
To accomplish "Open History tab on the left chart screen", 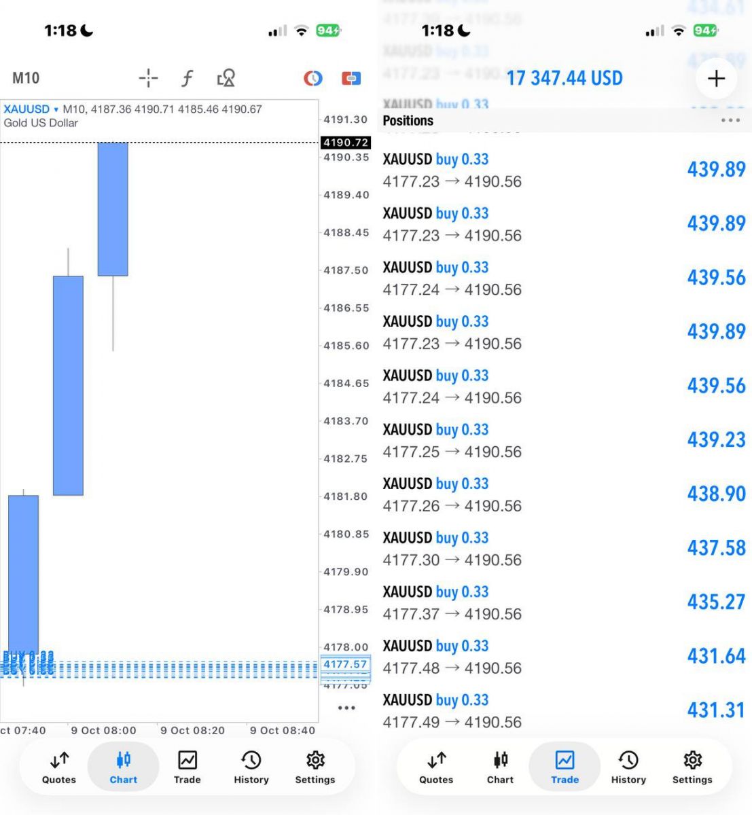I will pos(251,767).
